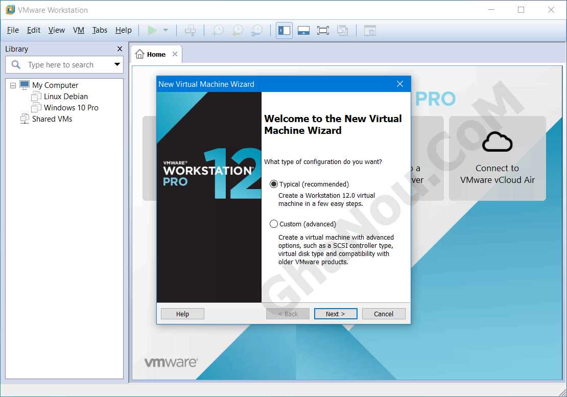Select the Windows 10 Pro virtual machine
The image size is (567, 397).
point(71,108)
